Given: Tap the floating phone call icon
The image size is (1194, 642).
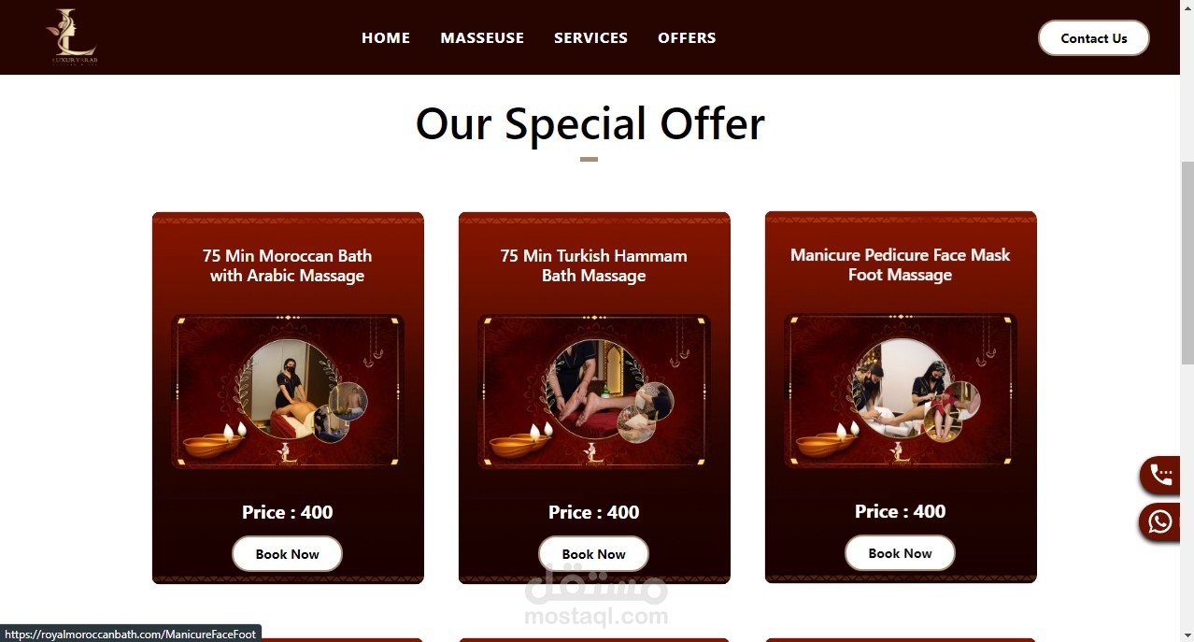Looking at the screenshot, I should pos(1161,475).
